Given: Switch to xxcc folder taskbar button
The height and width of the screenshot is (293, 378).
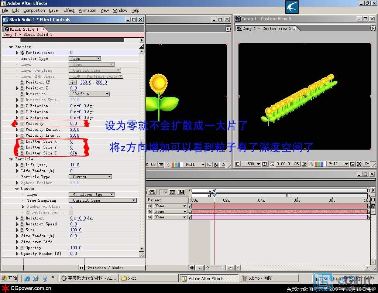Looking at the screenshot, I should (x=150, y=278).
